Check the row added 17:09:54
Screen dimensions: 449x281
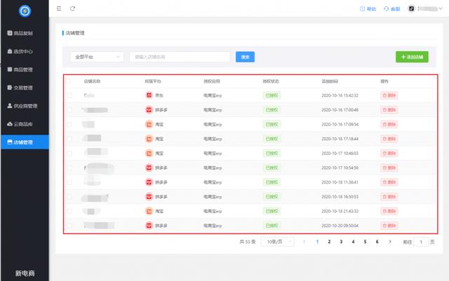coord(69,124)
